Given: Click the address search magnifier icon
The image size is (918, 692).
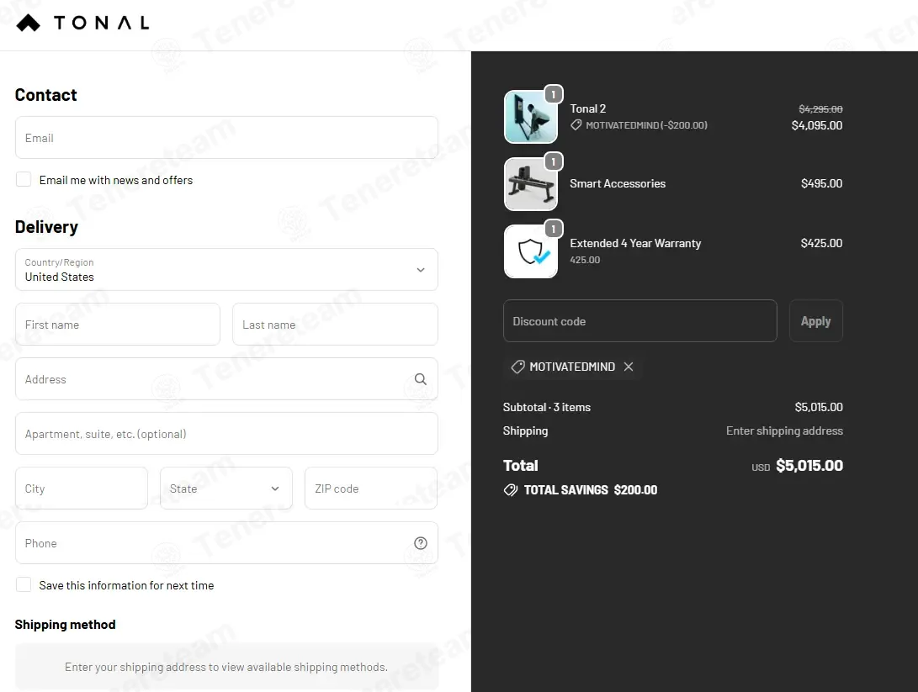Looking at the screenshot, I should (421, 379).
